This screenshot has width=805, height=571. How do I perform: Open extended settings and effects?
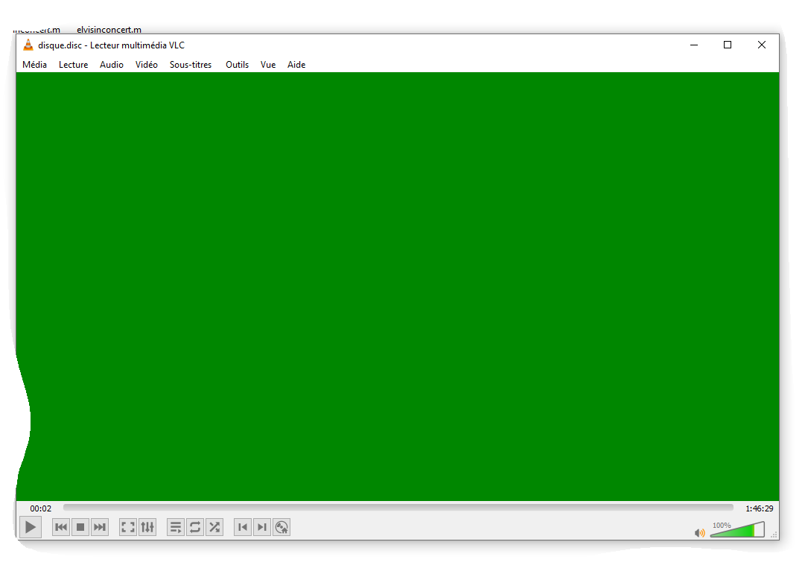coord(147,527)
